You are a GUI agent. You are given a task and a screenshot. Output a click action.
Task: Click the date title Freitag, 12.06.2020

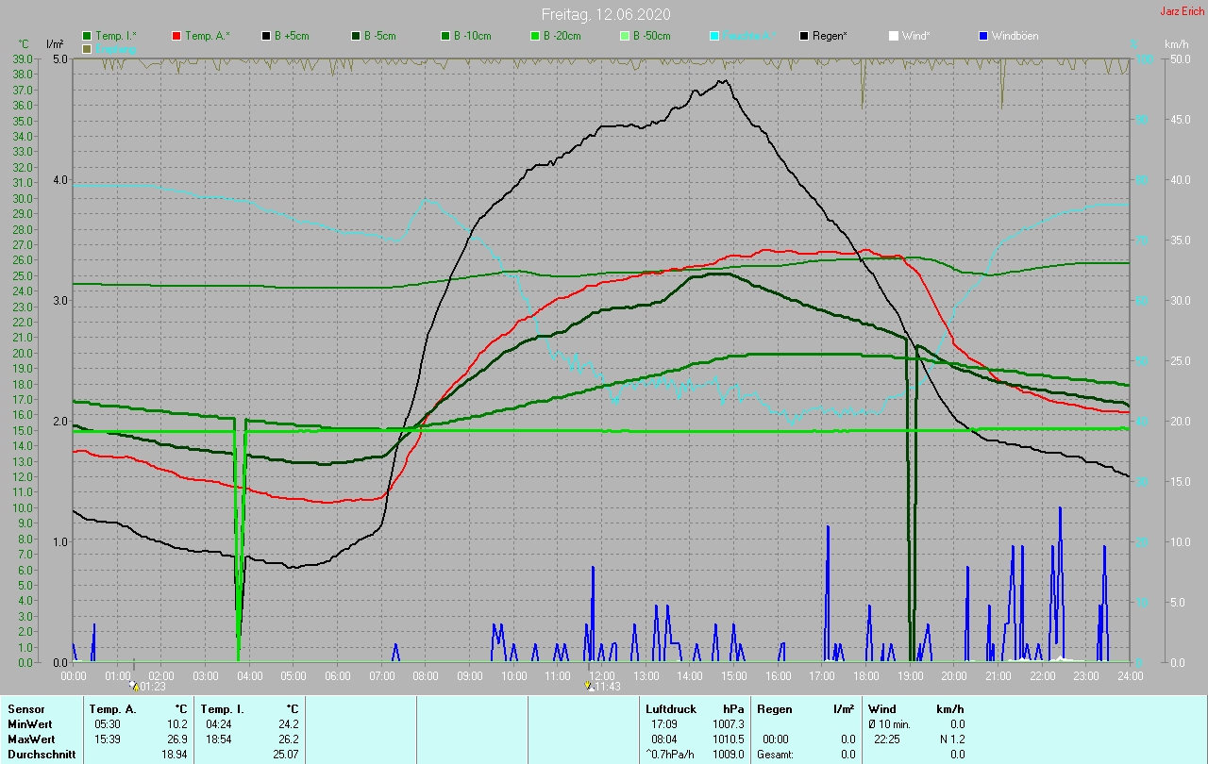tap(606, 13)
